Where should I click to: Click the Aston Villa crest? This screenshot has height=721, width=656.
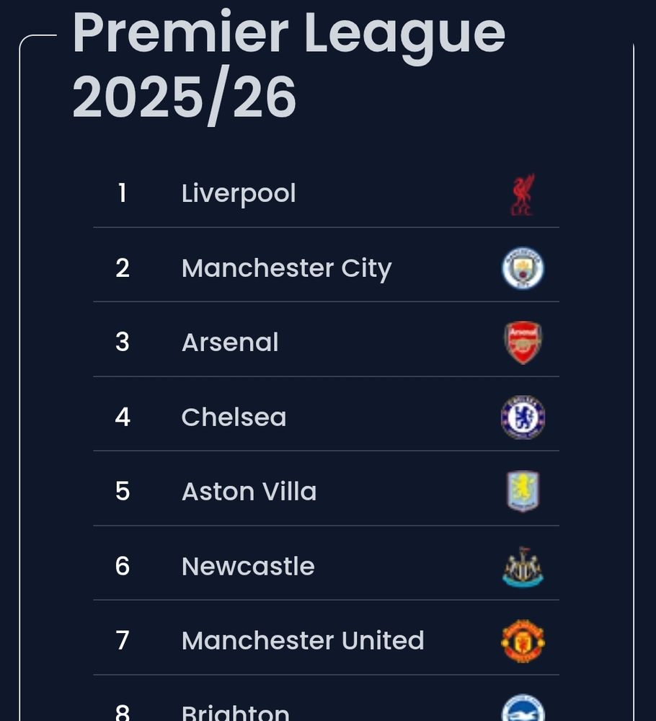pyautogui.click(x=523, y=492)
